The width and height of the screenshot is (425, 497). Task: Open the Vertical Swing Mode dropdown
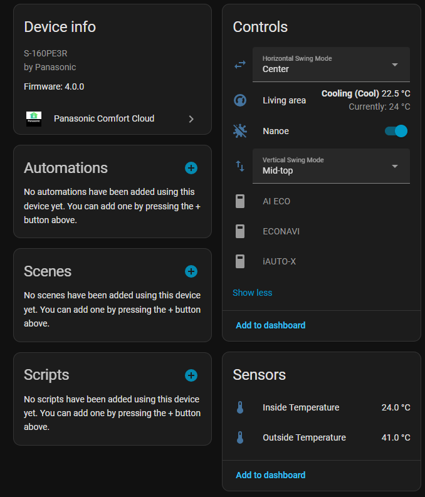331,165
